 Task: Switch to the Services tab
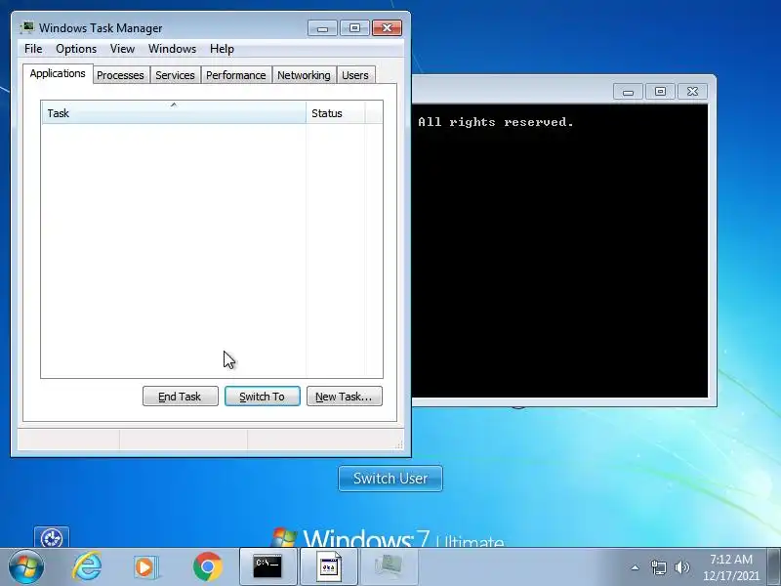point(176,75)
